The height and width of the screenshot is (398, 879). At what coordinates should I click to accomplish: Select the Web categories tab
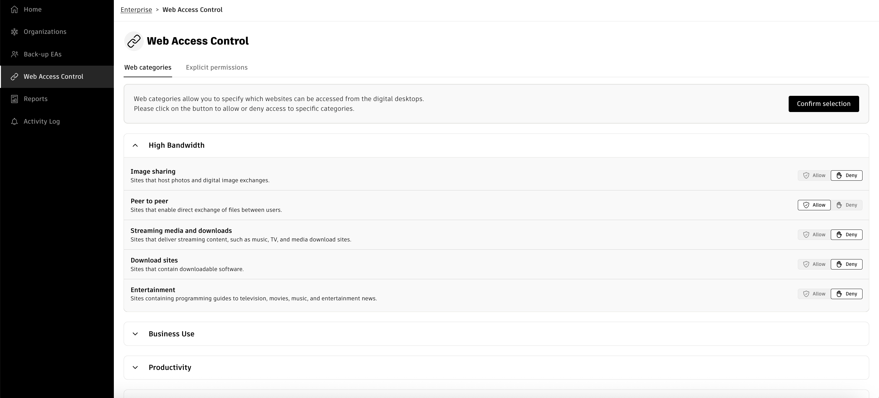(148, 67)
